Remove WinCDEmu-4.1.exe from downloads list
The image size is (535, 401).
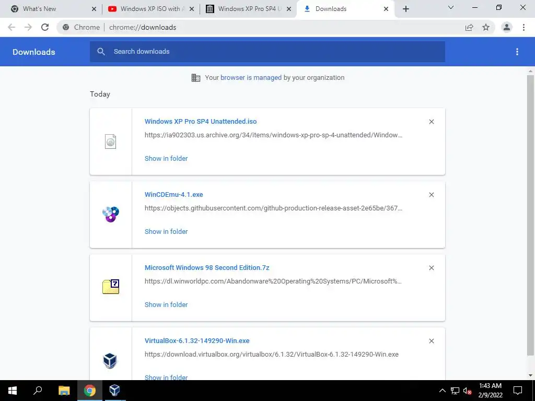point(431,195)
